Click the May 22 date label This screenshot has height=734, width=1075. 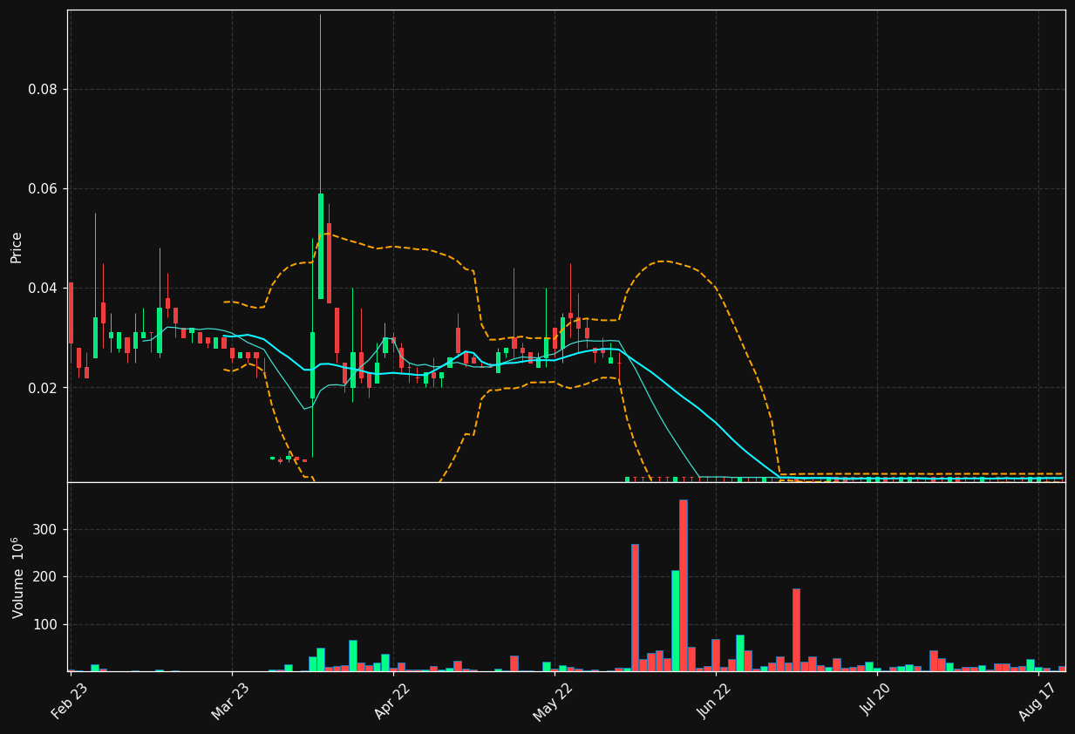(x=553, y=701)
